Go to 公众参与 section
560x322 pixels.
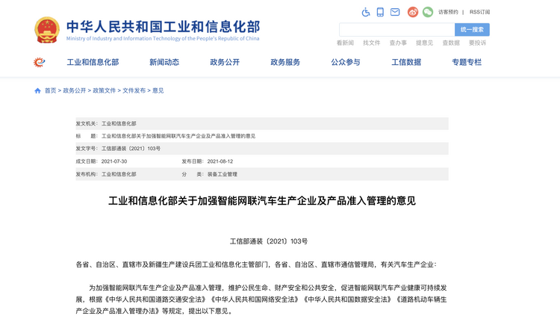click(x=346, y=62)
